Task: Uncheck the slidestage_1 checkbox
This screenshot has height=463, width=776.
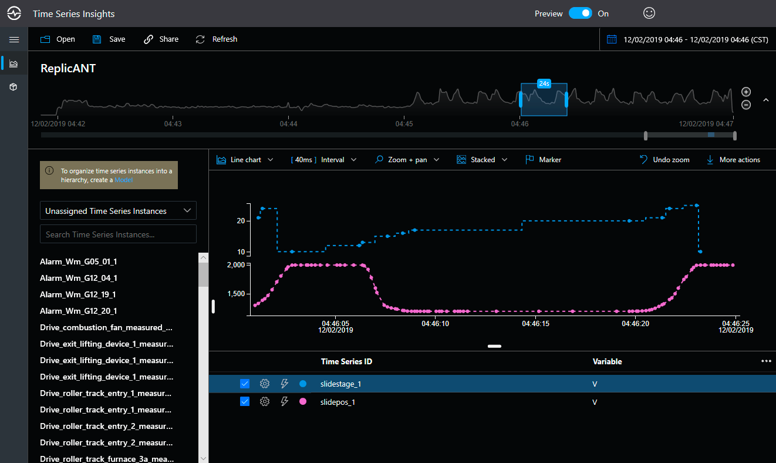Action: click(245, 384)
